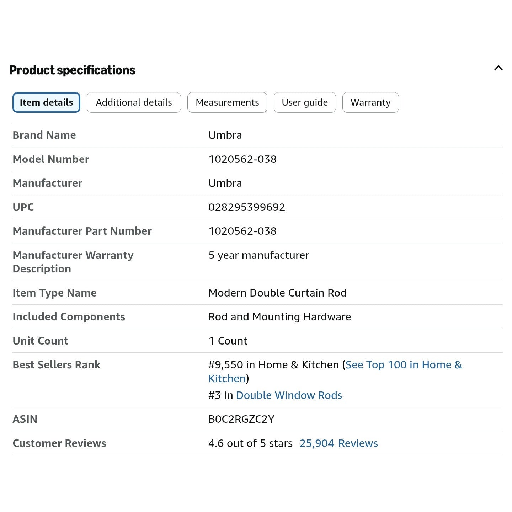Select the text #9,550 in Home & Kitchen
Viewport: 512px width, 512px height.
(273, 365)
